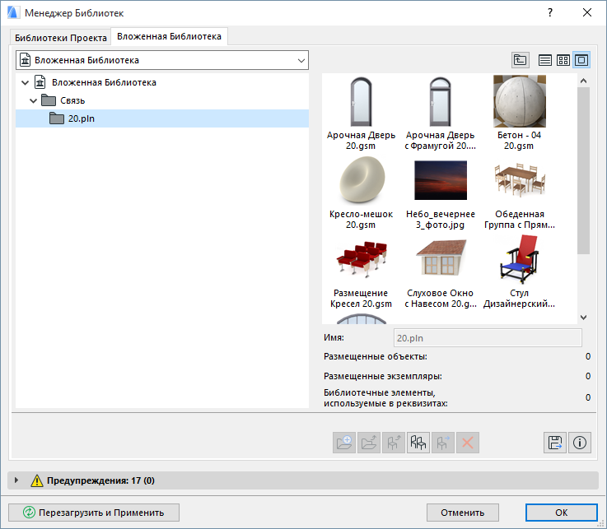Click the yellow warning triangle icon
Screen dimensions: 607x529
(37, 480)
